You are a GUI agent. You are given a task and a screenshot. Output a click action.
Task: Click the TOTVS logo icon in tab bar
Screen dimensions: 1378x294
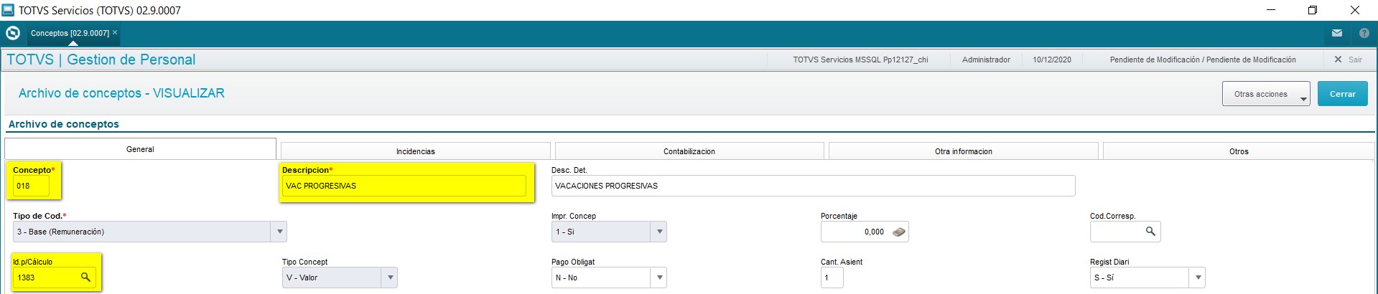point(13,33)
